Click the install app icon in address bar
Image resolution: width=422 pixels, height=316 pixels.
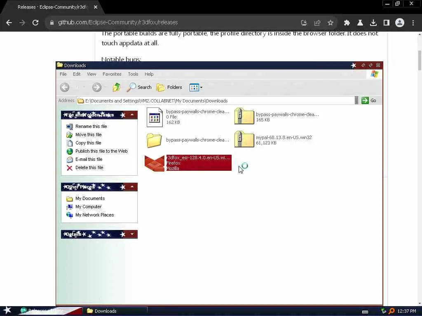[304, 23]
